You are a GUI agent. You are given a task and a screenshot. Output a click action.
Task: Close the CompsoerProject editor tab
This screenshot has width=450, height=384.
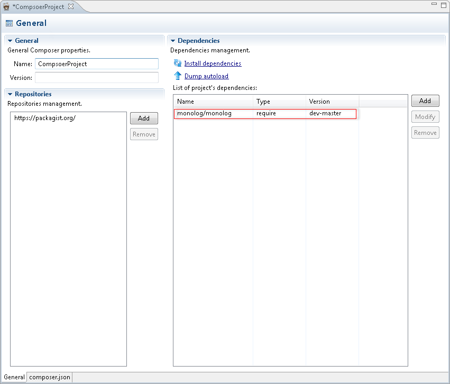point(71,6)
